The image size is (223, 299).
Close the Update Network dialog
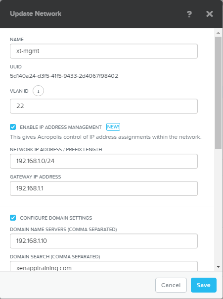210,14
